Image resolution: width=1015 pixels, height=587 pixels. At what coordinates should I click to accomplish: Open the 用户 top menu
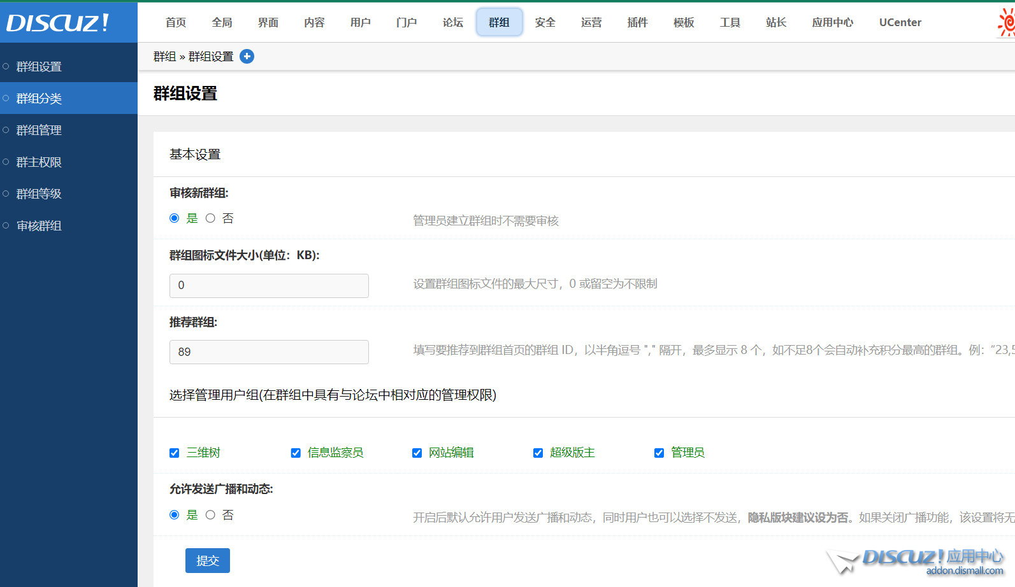[361, 22]
